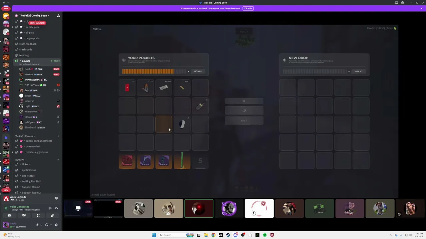
Task: Add a channel to Support category
Action: click(x=58, y=160)
